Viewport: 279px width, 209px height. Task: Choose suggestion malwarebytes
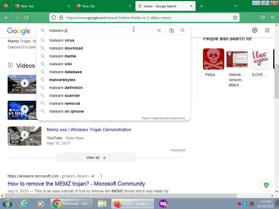click(x=113, y=80)
